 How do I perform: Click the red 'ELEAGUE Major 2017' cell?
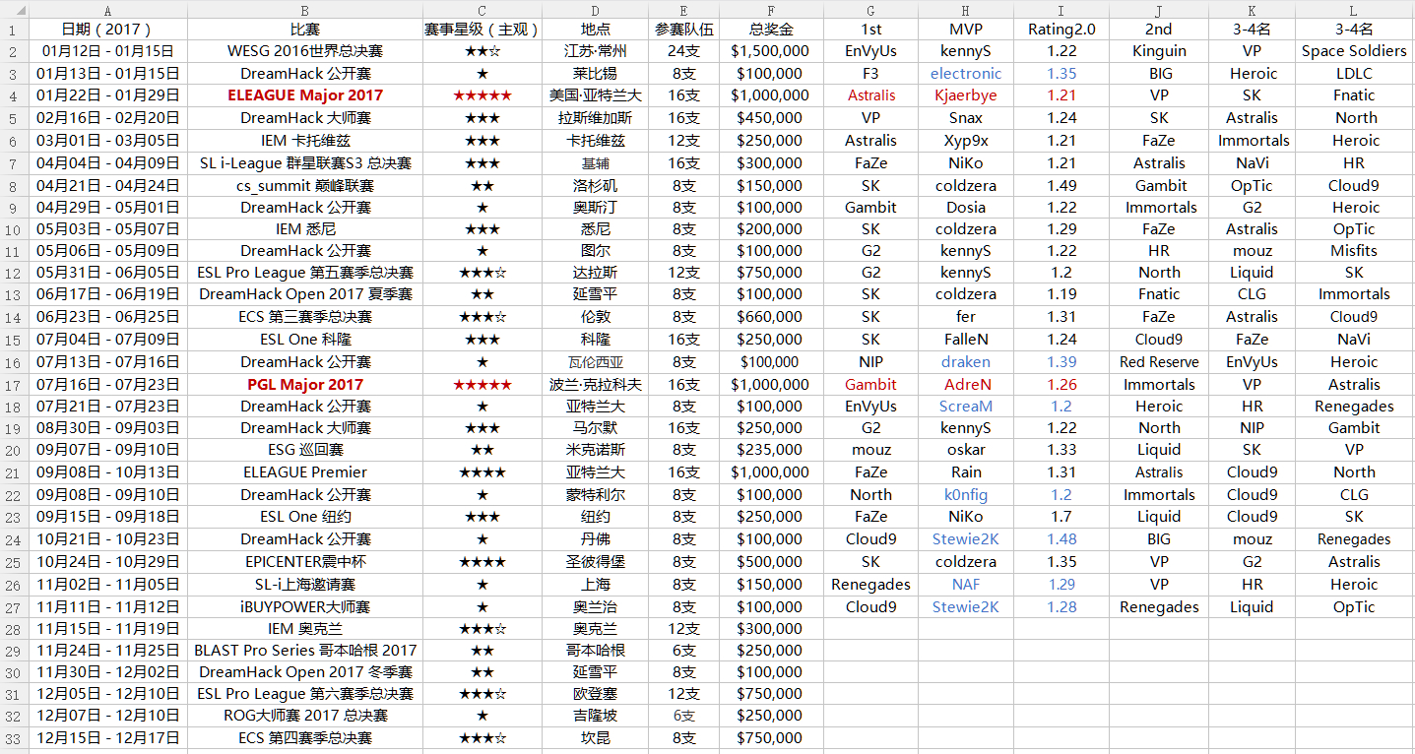[x=305, y=95]
